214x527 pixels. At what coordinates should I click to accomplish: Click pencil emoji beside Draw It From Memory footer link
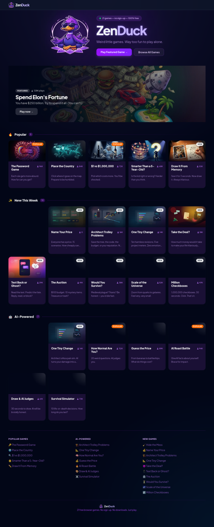point(10,466)
